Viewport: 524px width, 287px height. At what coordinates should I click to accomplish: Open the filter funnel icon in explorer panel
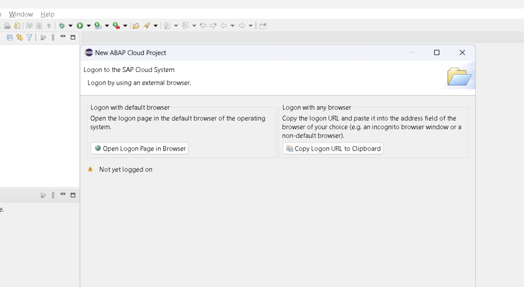click(x=29, y=37)
